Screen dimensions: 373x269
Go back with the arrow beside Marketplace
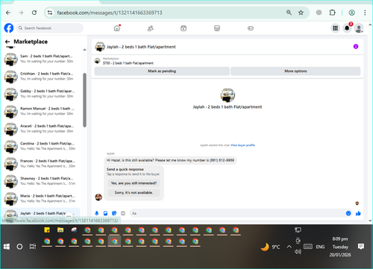(x=7, y=42)
